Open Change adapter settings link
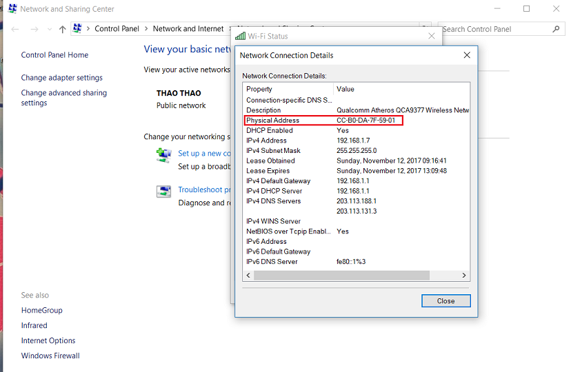Screen dimensions: 571x372 tap(61, 78)
